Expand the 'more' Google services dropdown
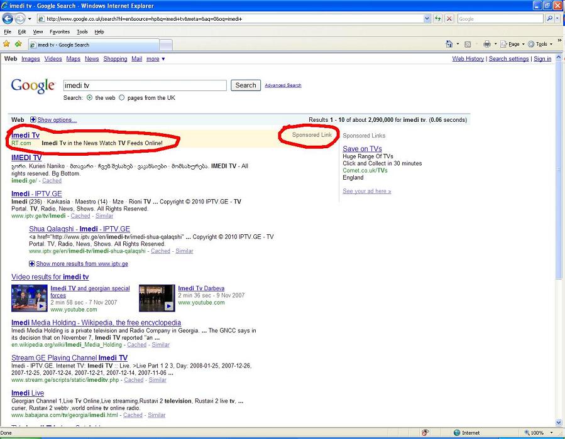Viewport: 565px width, 439px height. (156, 58)
